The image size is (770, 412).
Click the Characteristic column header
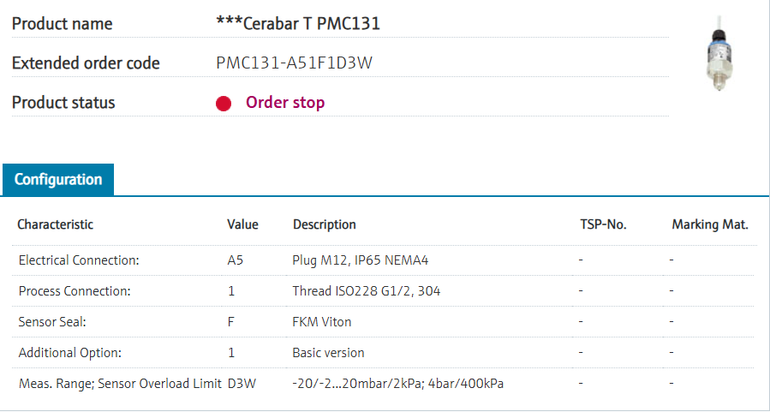[x=56, y=224]
